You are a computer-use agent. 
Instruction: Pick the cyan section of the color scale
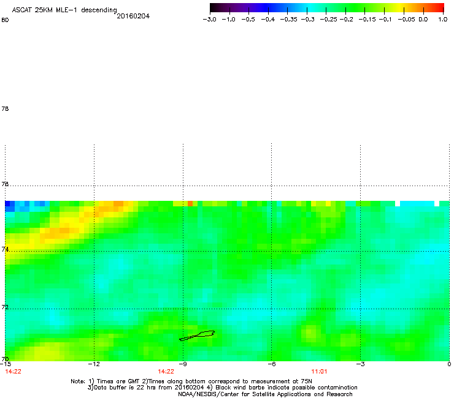pos(310,7)
